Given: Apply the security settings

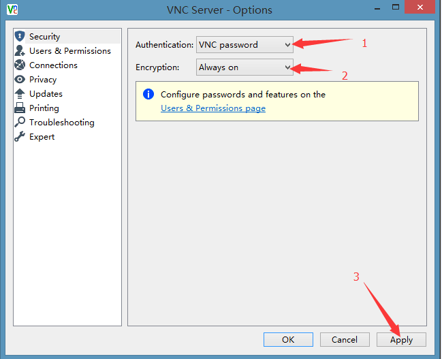Looking at the screenshot, I should click(x=401, y=339).
